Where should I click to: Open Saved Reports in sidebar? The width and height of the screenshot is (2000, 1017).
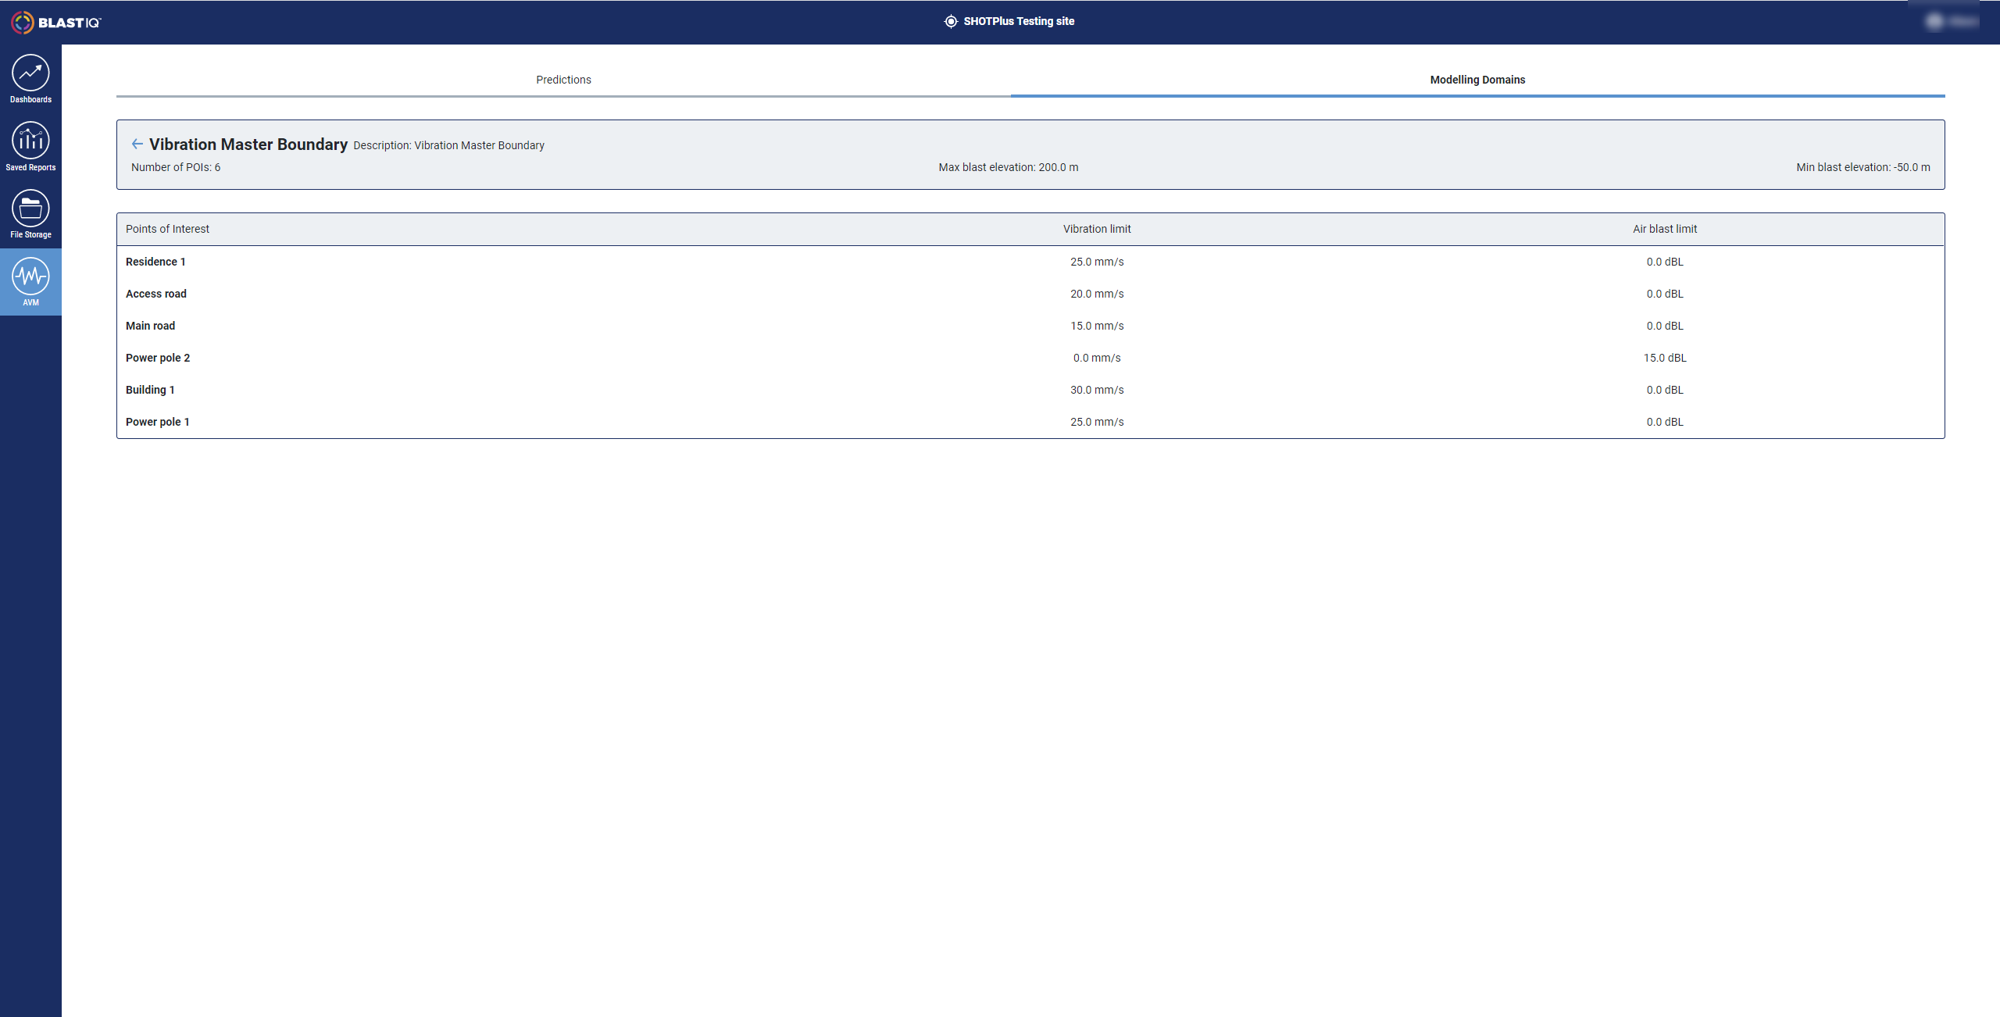coord(30,147)
